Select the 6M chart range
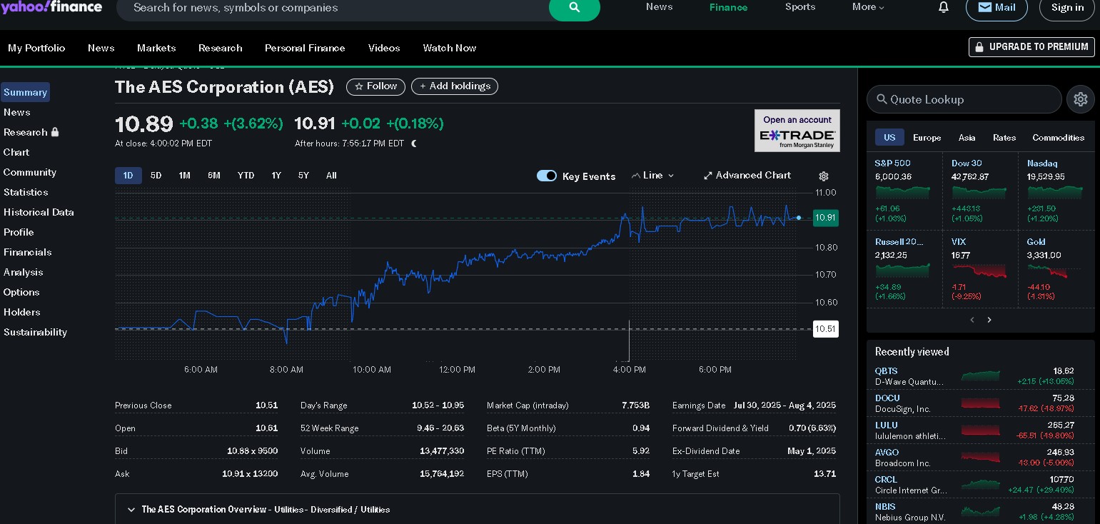Screen dimensions: 1100x524 click(x=214, y=176)
